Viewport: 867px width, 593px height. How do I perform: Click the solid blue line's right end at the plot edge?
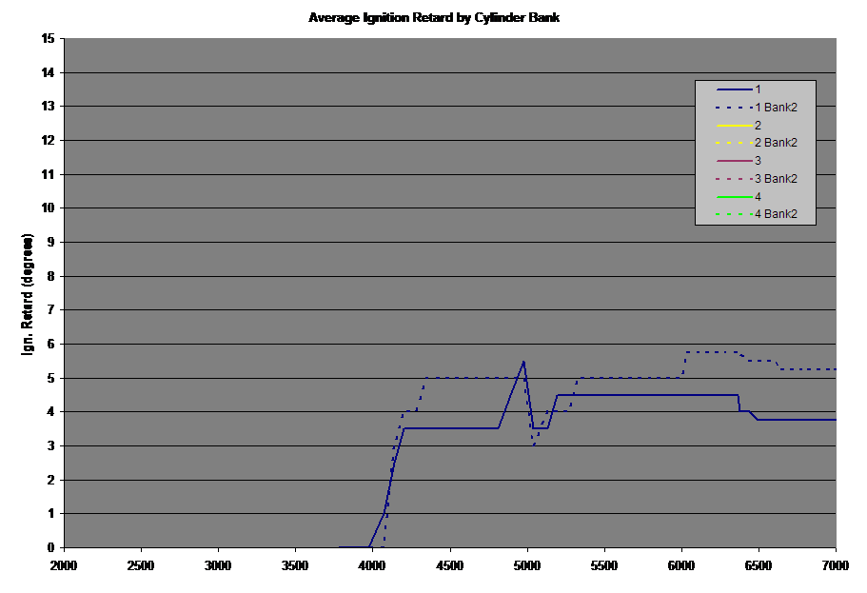[834, 419]
